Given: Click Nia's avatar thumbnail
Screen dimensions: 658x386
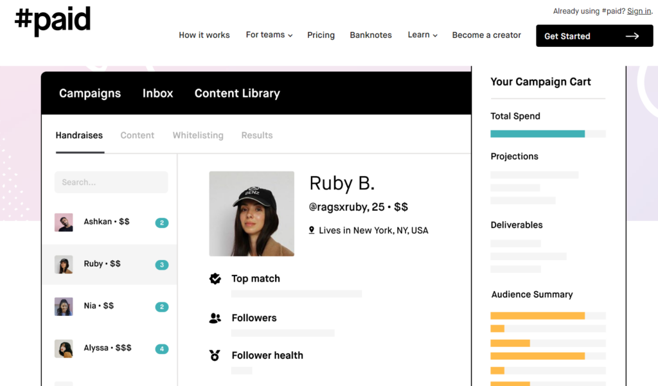Looking at the screenshot, I should [64, 306].
